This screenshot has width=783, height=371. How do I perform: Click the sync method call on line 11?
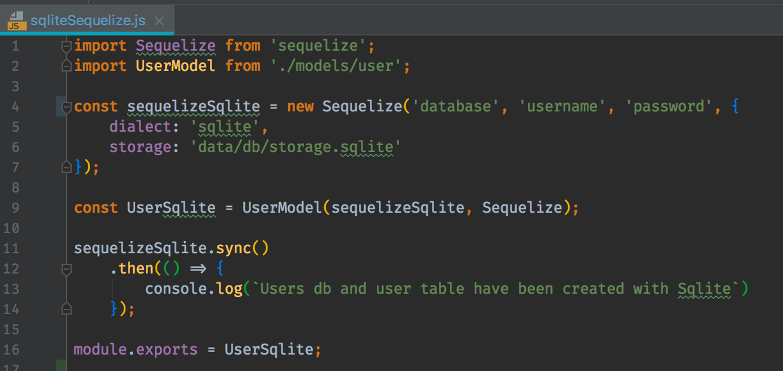[234, 248]
